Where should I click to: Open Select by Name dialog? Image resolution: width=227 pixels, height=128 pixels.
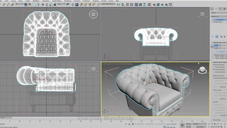[x=30, y=5]
